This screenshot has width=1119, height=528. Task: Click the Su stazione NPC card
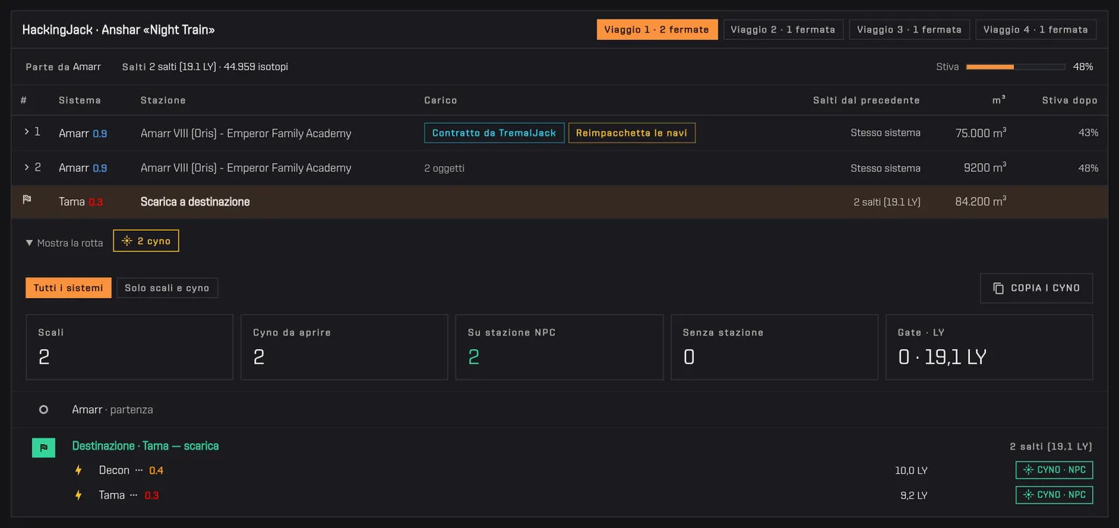click(559, 348)
